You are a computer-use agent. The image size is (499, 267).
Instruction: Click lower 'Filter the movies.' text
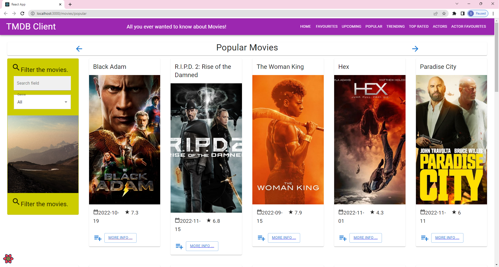click(44, 204)
